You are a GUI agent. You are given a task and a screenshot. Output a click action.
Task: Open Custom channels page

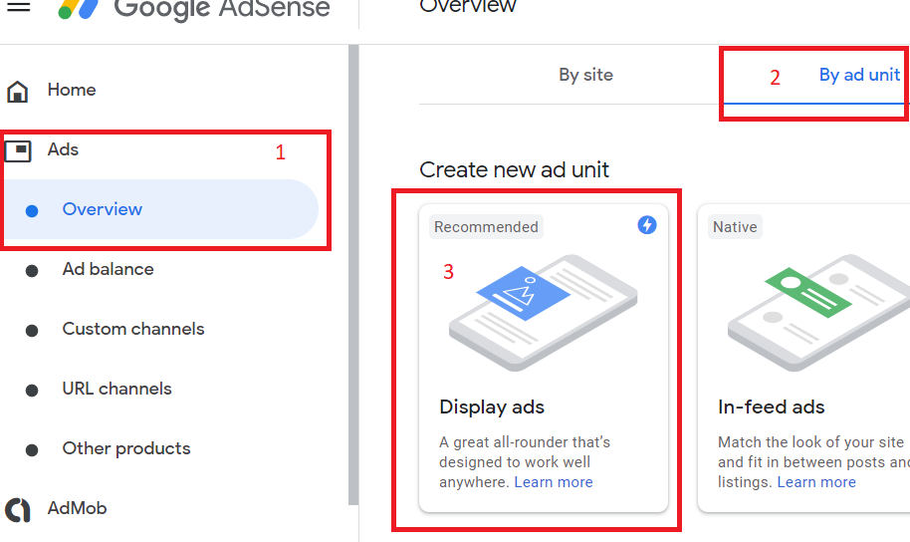(133, 329)
